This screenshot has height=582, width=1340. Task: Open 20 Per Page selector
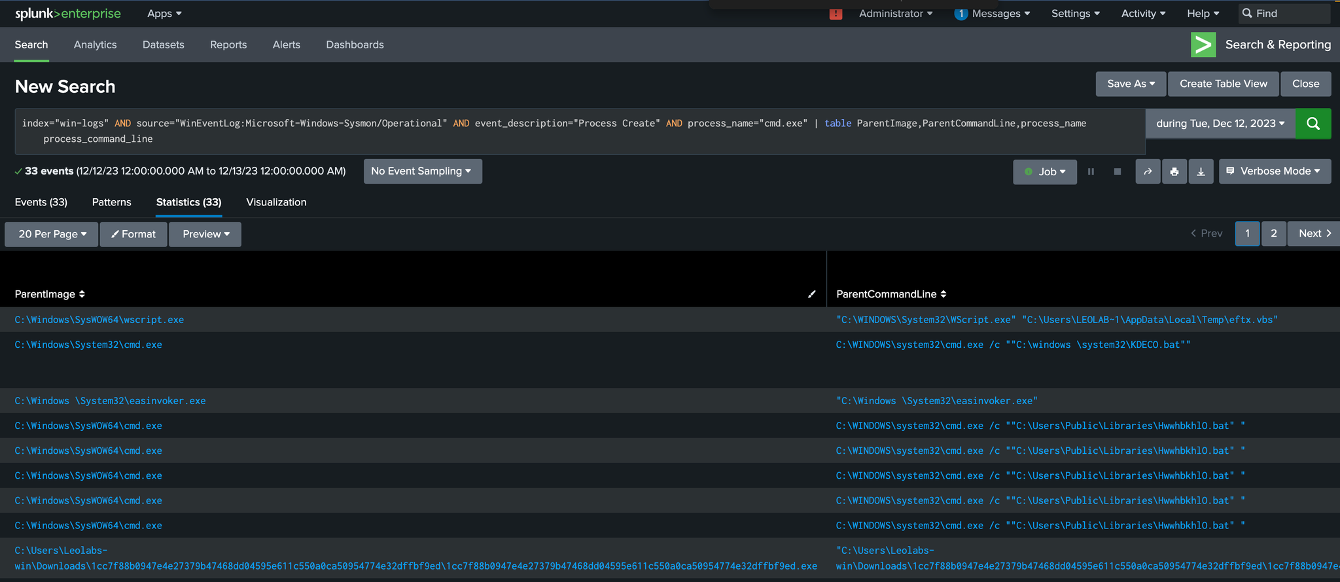pos(52,234)
